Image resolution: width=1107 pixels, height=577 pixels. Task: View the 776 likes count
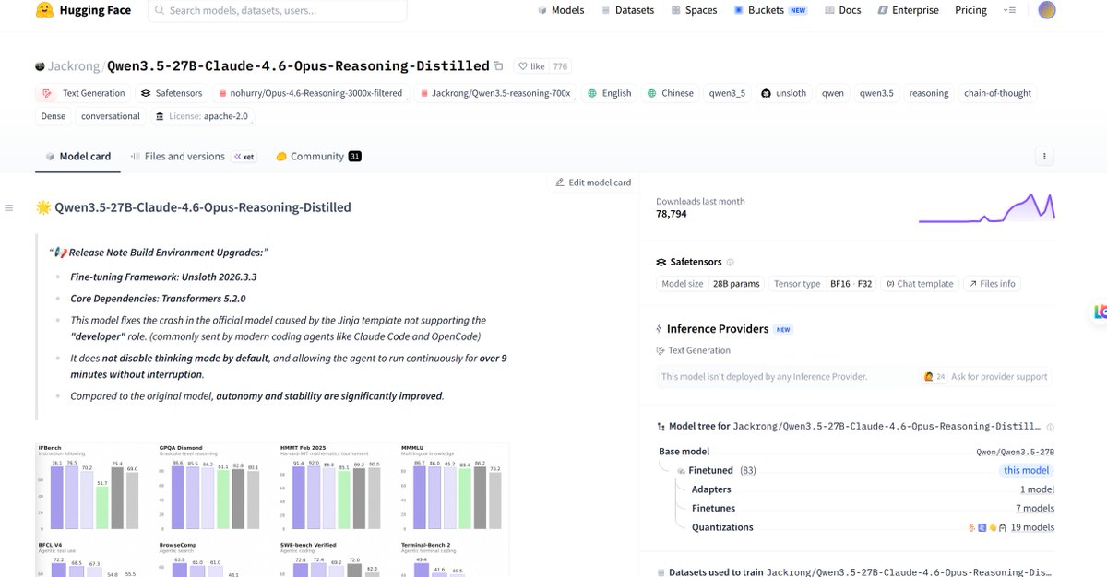[560, 66]
